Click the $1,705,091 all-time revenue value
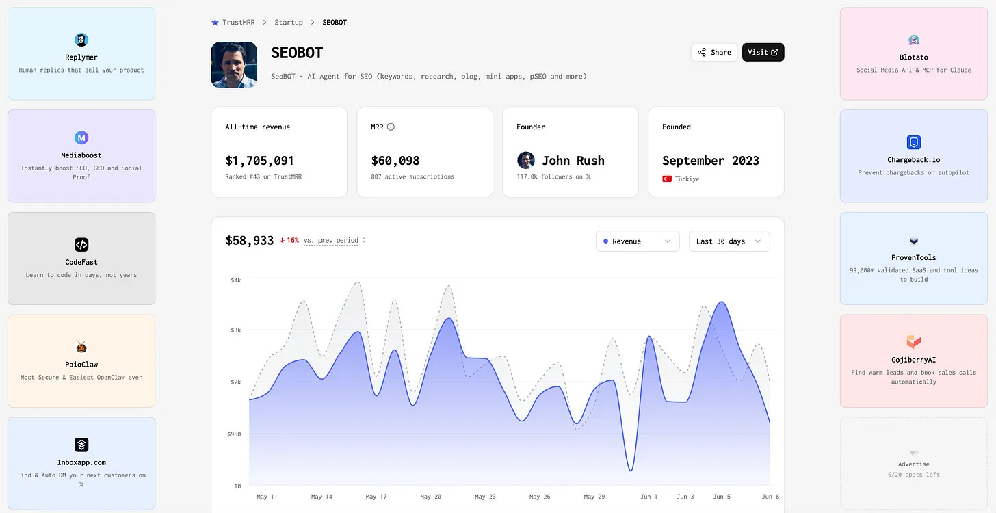The width and height of the screenshot is (996, 513). coord(260,161)
